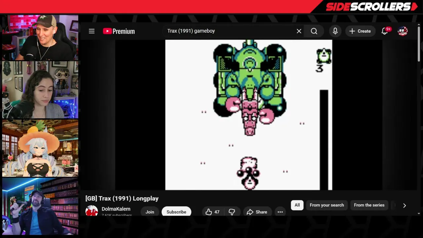Open the account avatar menu

click(x=403, y=31)
